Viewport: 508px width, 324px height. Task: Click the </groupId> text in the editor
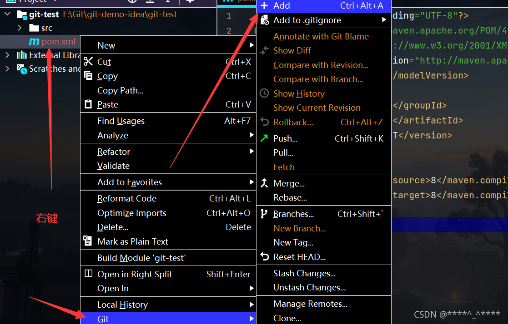point(420,105)
